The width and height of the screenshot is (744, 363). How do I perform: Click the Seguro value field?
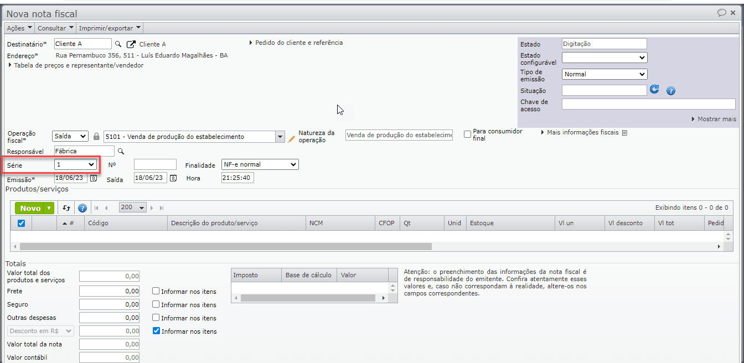109,304
